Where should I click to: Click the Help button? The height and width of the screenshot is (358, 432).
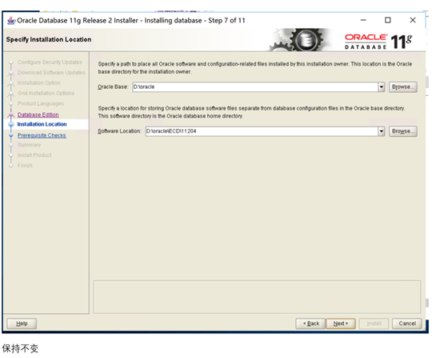click(22, 324)
